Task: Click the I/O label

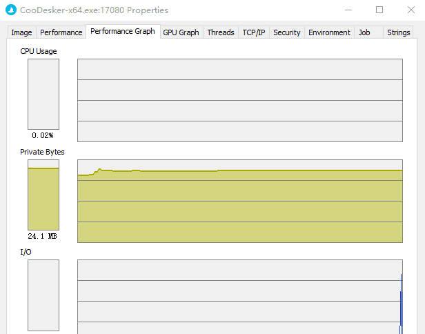Action: point(26,252)
